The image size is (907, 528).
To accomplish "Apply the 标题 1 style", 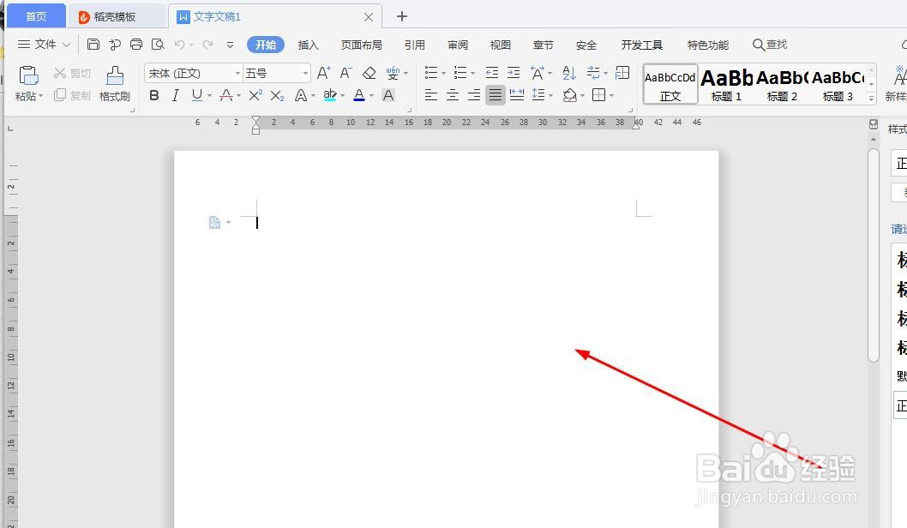I will point(726,85).
